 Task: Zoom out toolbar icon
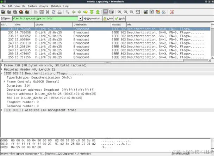point(126,12)
